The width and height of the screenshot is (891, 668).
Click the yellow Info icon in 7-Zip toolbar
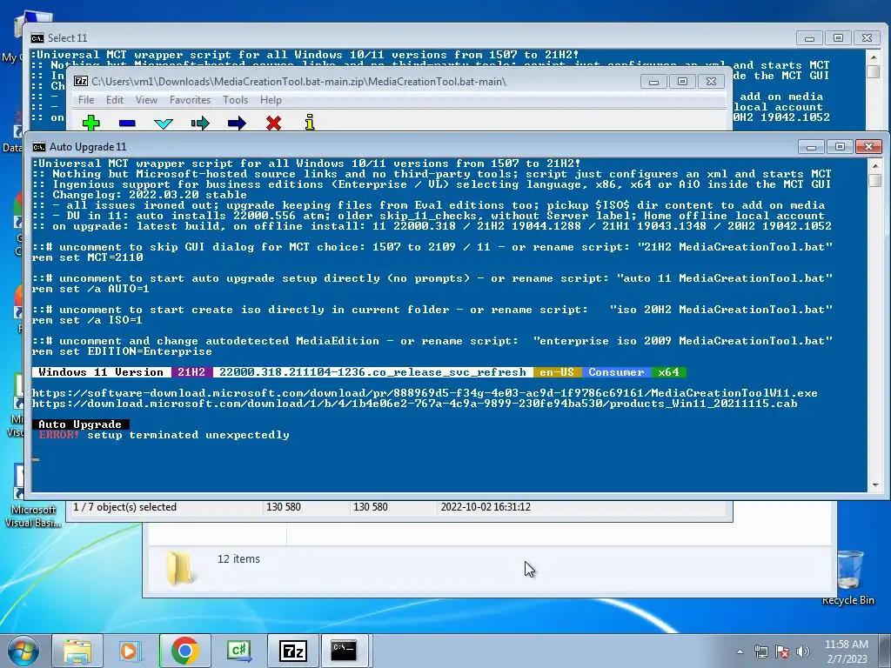pyautogui.click(x=310, y=122)
